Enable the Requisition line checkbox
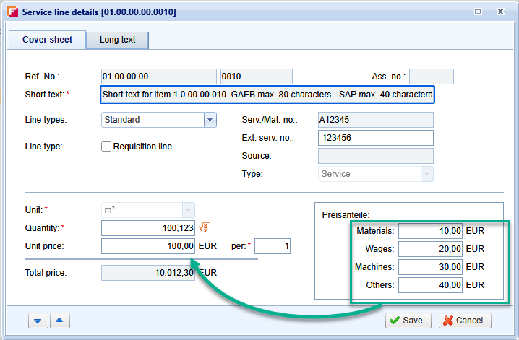The image size is (519, 340). pos(107,147)
